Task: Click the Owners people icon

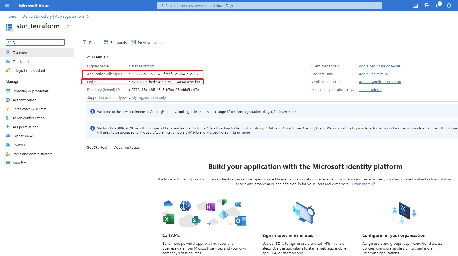Action: 8,145
